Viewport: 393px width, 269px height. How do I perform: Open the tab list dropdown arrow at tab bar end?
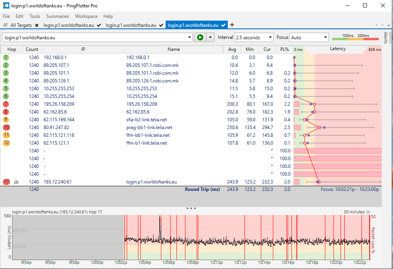pyautogui.click(x=388, y=25)
